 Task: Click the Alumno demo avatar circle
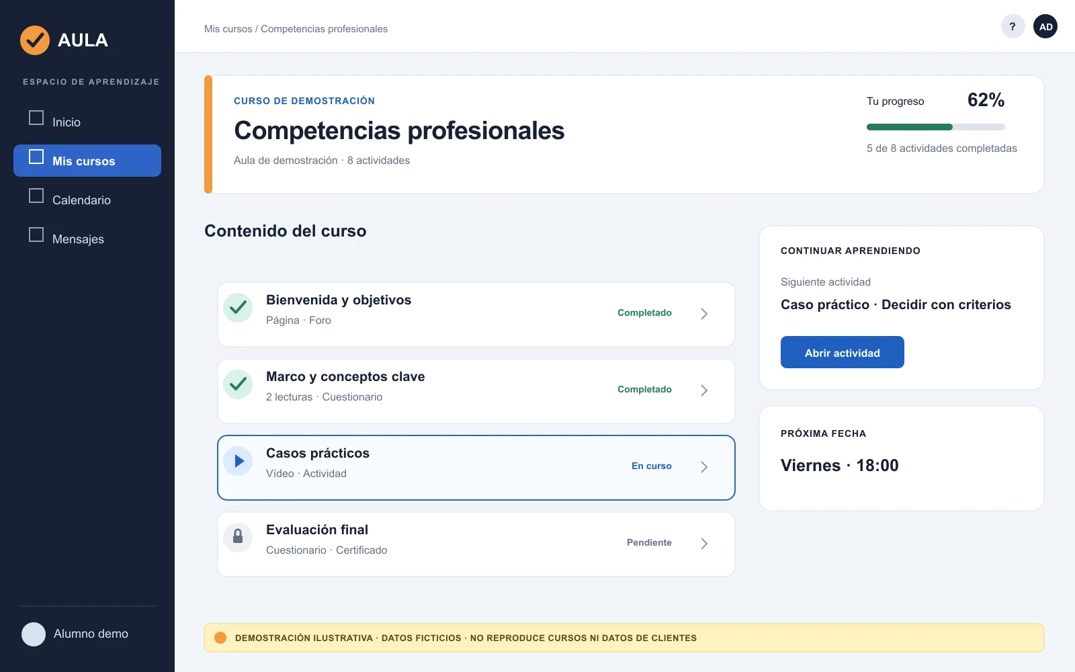pyautogui.click(x=34, y=634)
